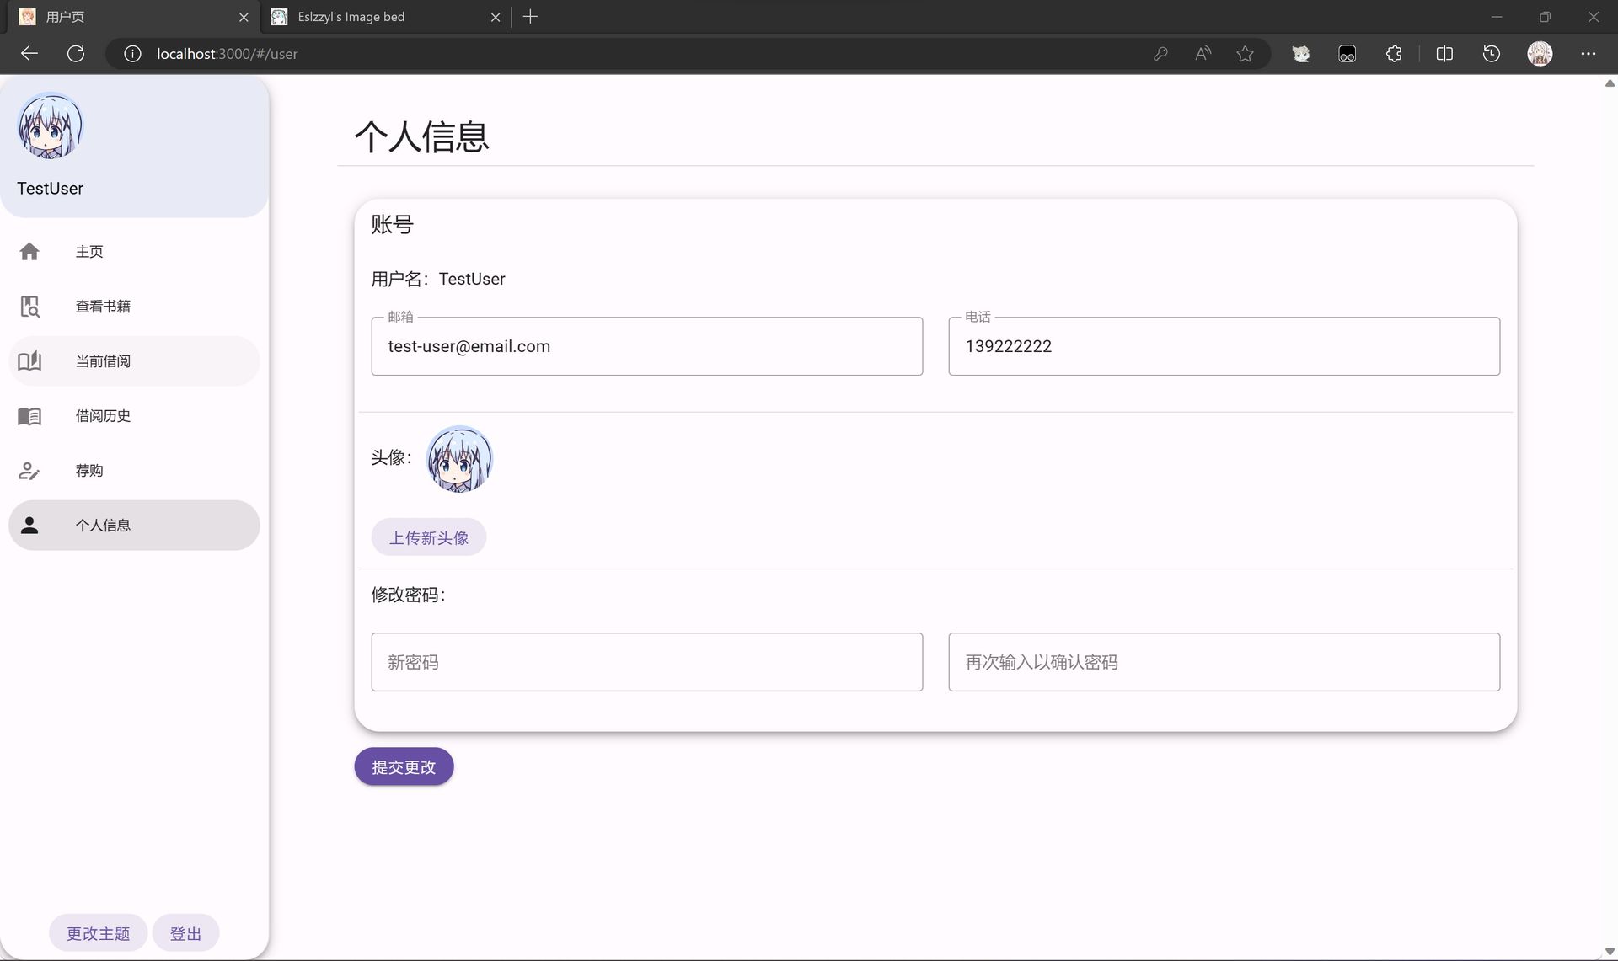The height and width of the screenshot is (961, 1618).
Task: Click the scrollbar down arrow
Action: tap(1610, 951)
